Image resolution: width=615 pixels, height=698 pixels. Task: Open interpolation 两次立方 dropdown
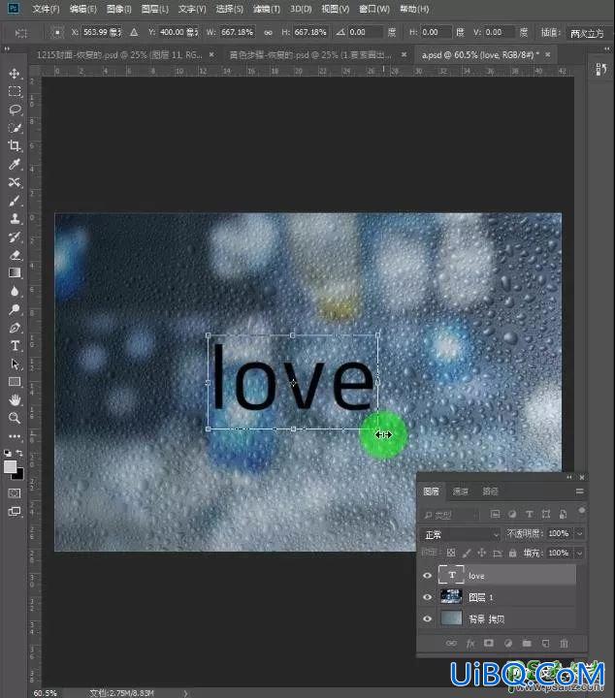coord(589,33)
